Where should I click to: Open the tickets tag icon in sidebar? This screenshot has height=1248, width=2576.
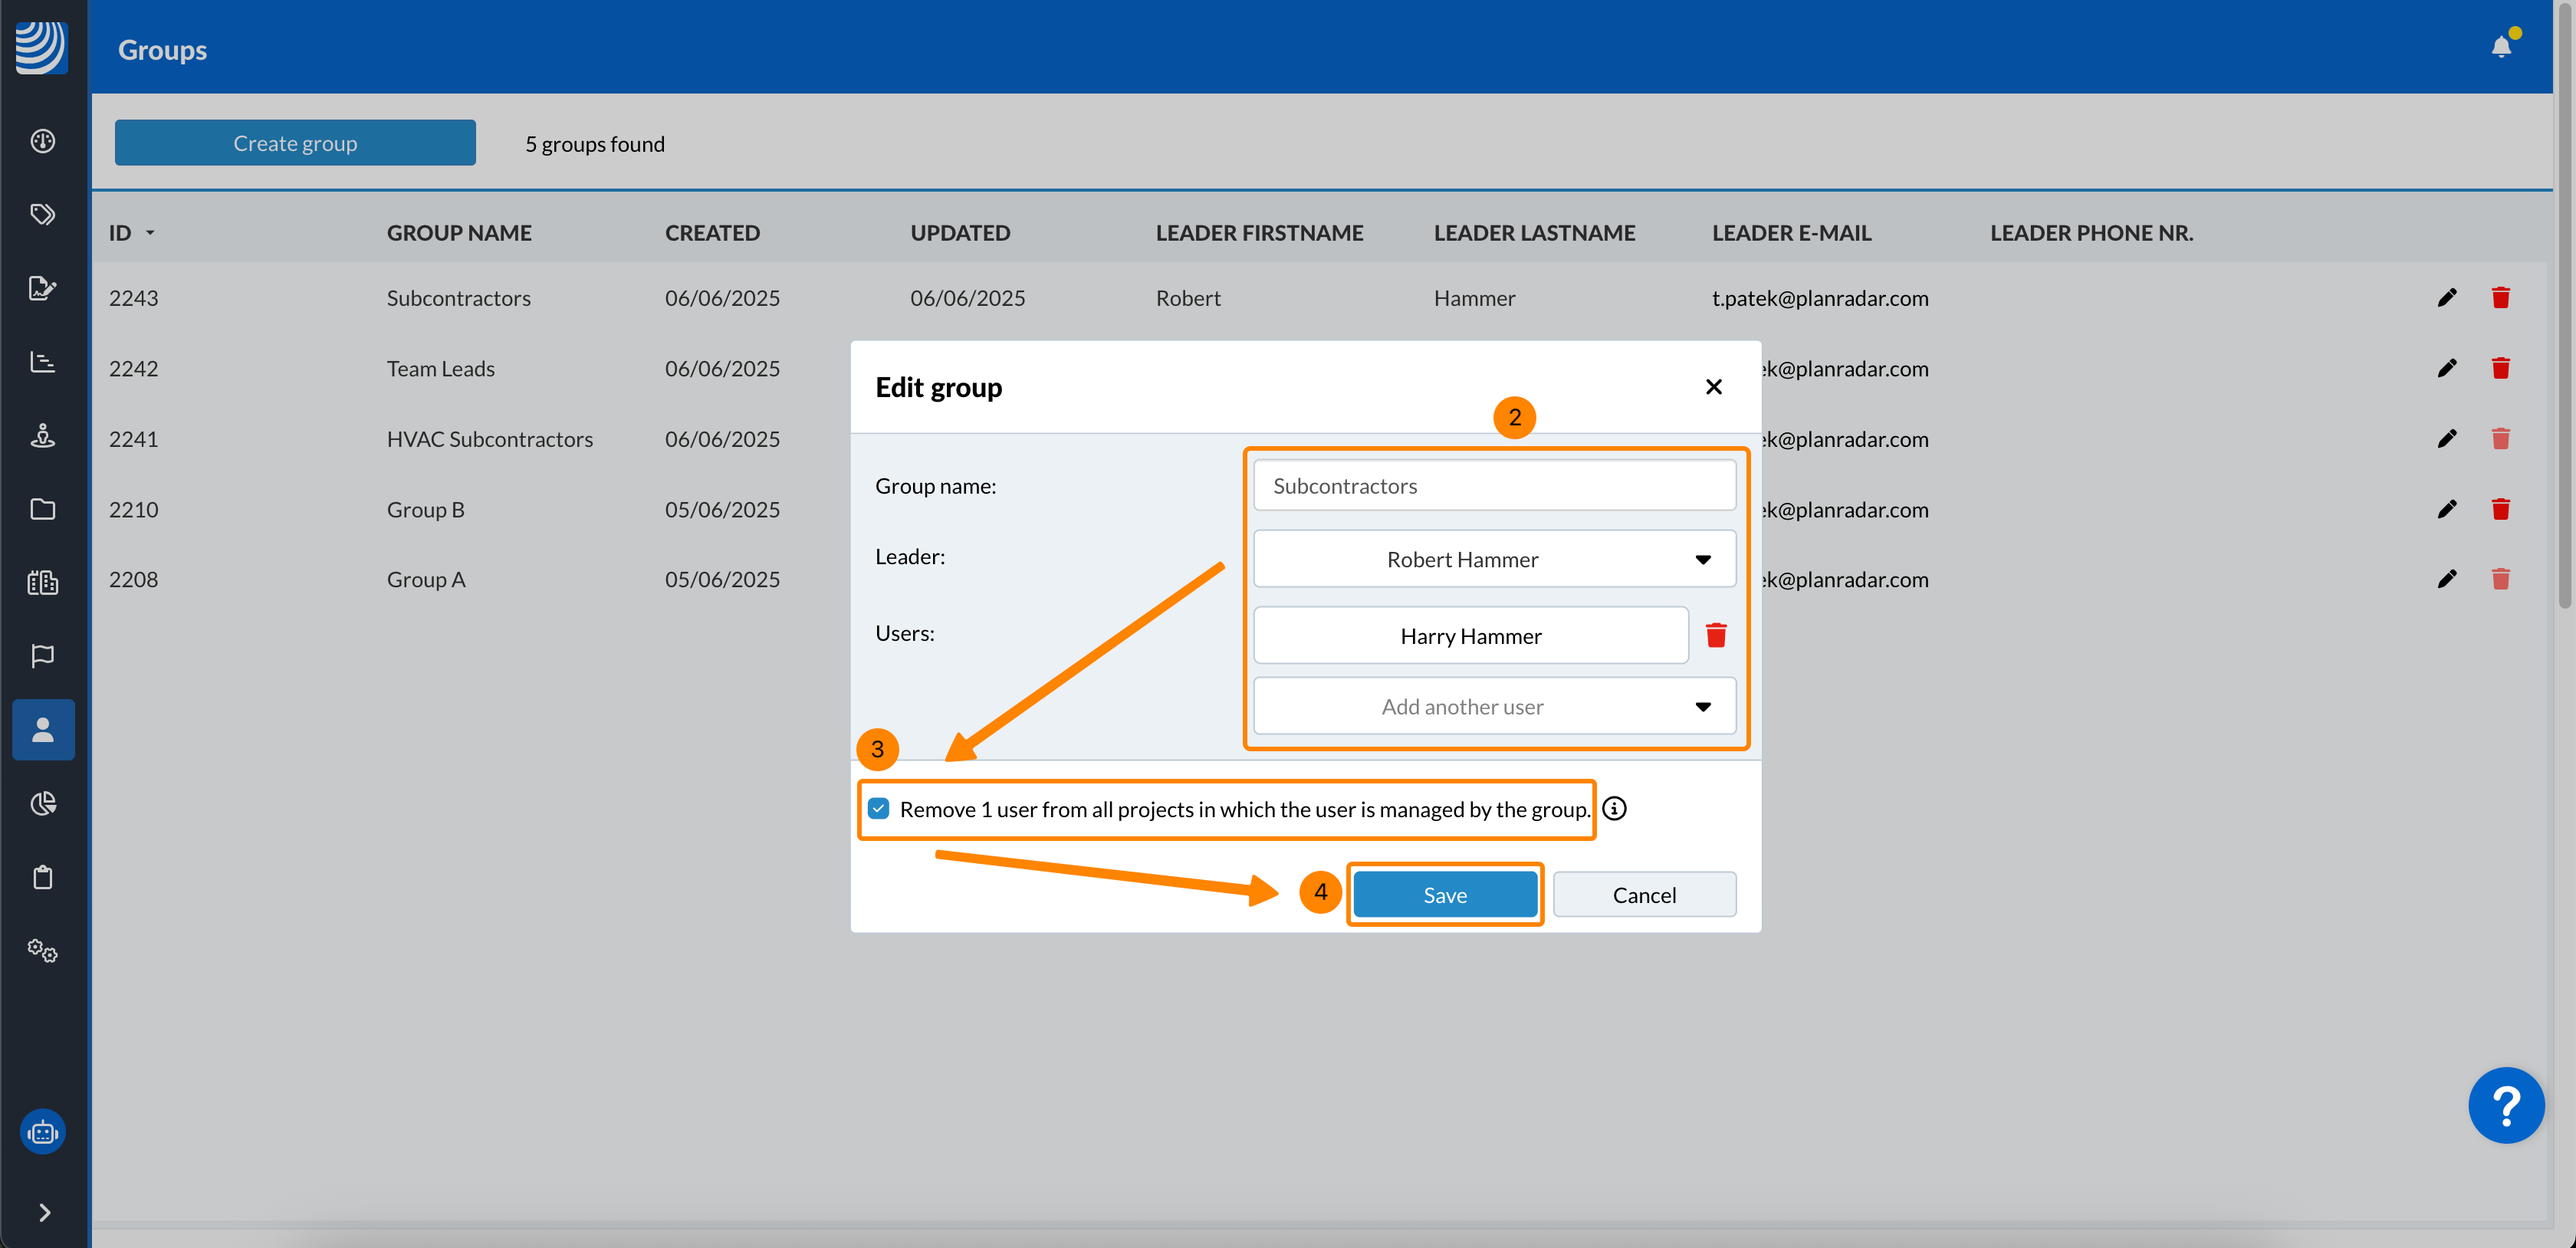[42, 214]
